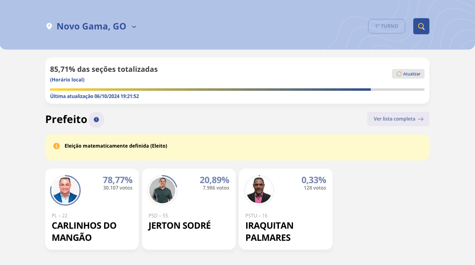Image resolution: width=475 pixels, height=265 pixels.
Task: Open Carlinhos do Mangão candidate photo
Action: 65,190
